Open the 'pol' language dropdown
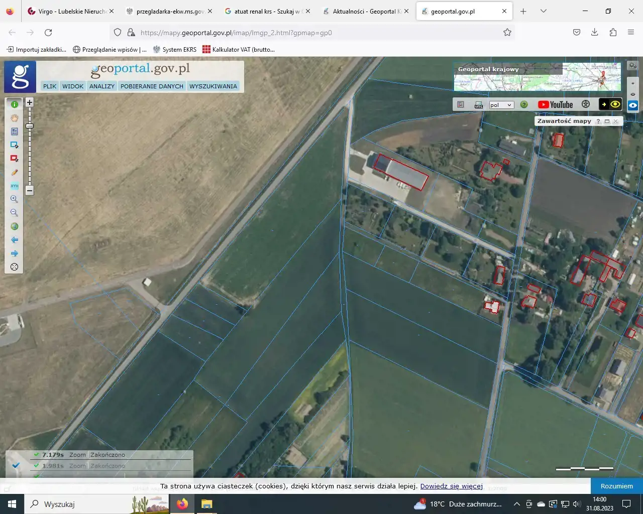Viewport: 643px width, 514px height. [x=501, y=105]
